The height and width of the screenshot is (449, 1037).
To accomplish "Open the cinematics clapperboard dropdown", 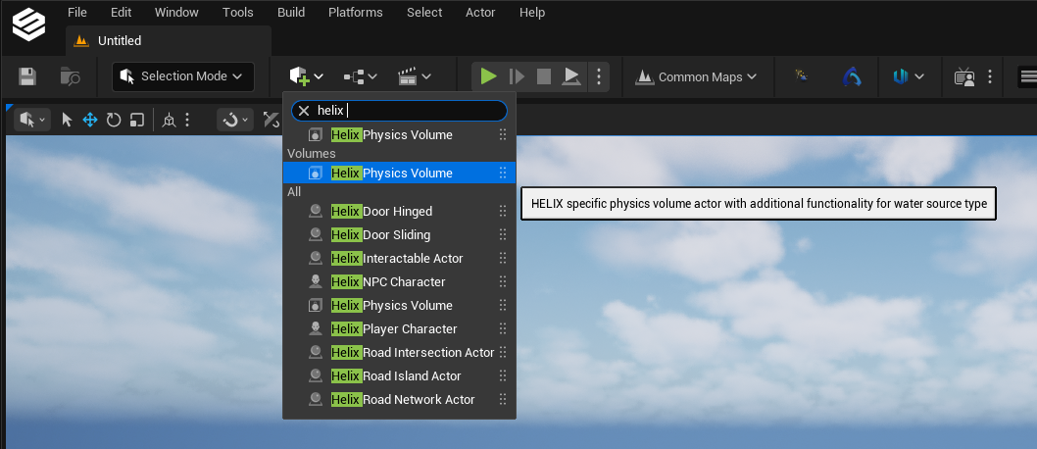I will (x=414, y=76).
